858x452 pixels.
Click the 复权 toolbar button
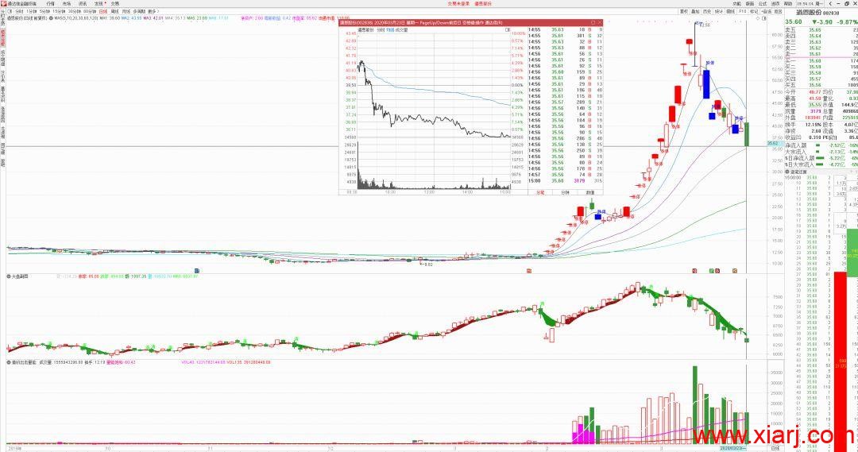[x=684, y=11]
